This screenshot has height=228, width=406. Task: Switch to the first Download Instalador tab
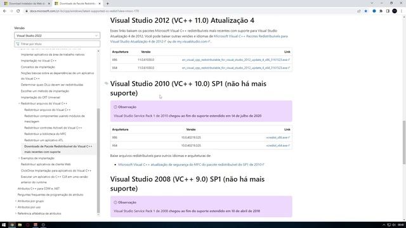[27, 4]
